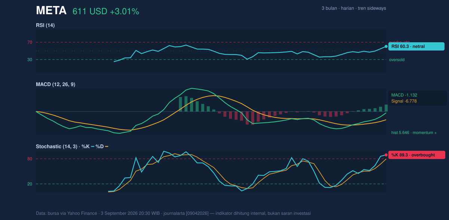Select the Signal -6.778 readout
This screenshot has height=220, width=449.
tap(404, 101)
